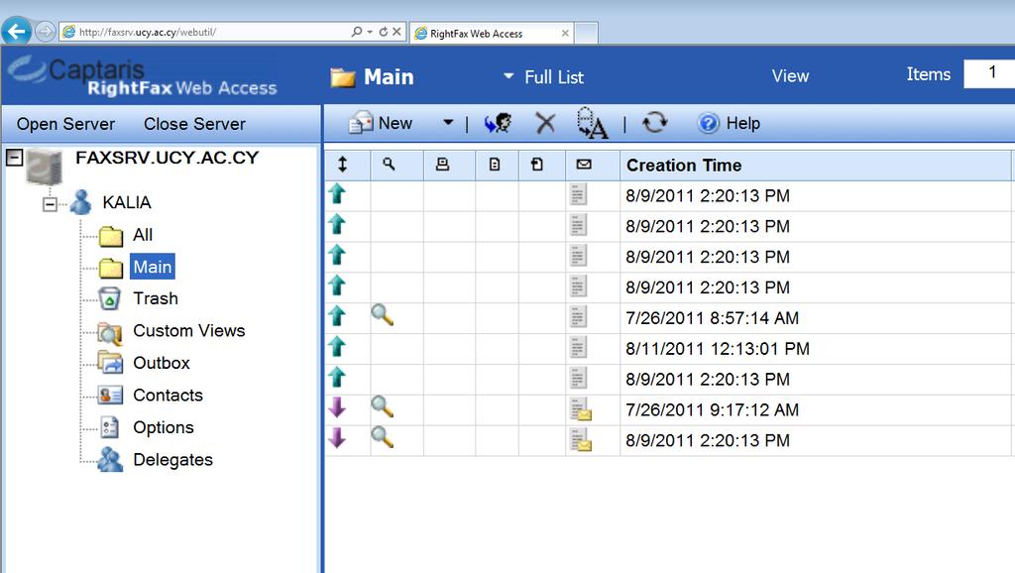Click the refresh arrows toolbar icon

(x=654, y=122)
